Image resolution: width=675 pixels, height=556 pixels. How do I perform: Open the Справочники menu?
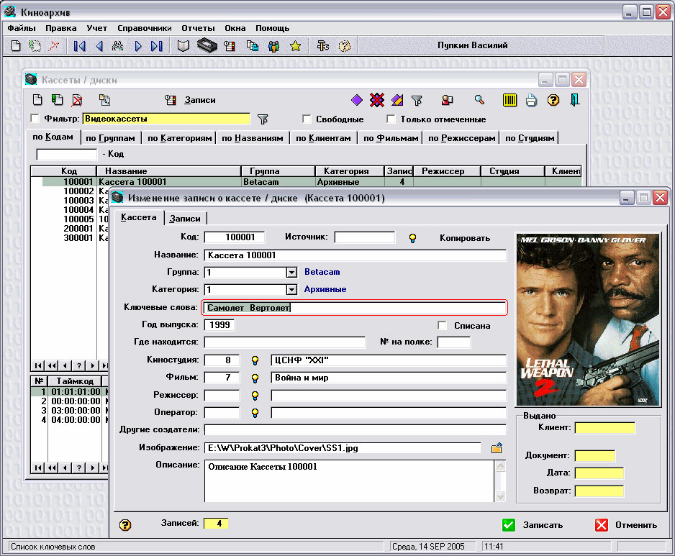[x=142, y=28]
